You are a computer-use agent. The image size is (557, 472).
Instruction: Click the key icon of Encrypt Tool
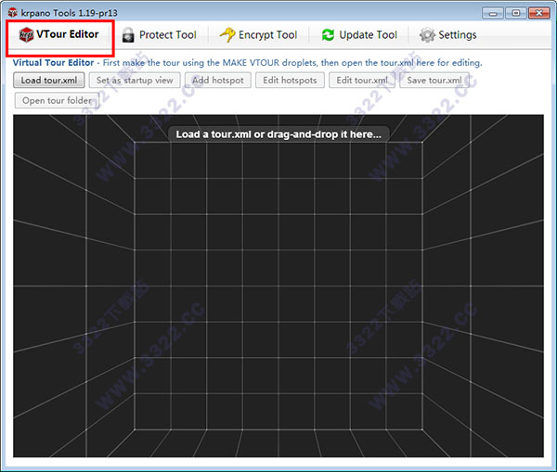tap(227, 35)
